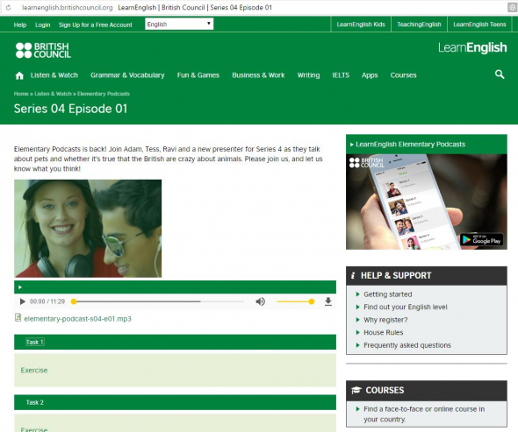Click Sign Up for a Free Account
Screen dimensions: 518x432
96,25
